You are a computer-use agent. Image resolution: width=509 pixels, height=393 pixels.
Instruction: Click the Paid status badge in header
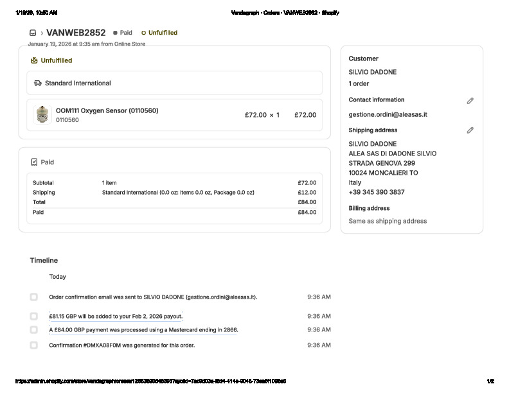(123, 33)
